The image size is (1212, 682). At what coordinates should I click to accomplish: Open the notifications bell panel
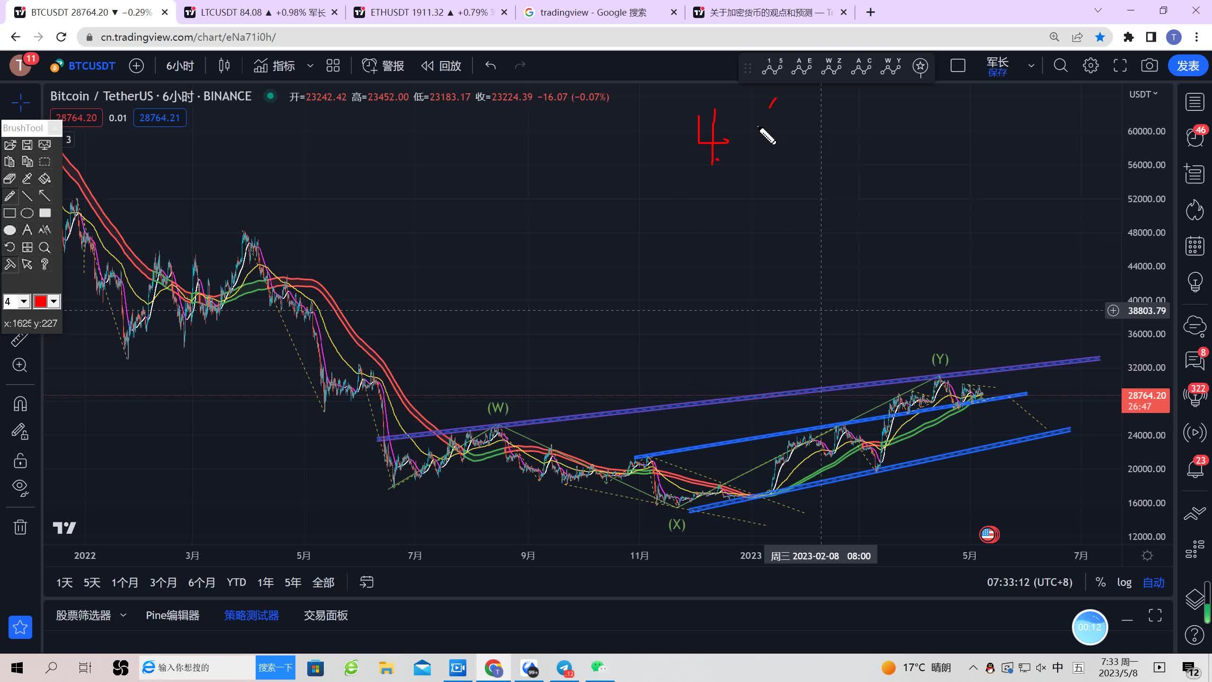1194,468
